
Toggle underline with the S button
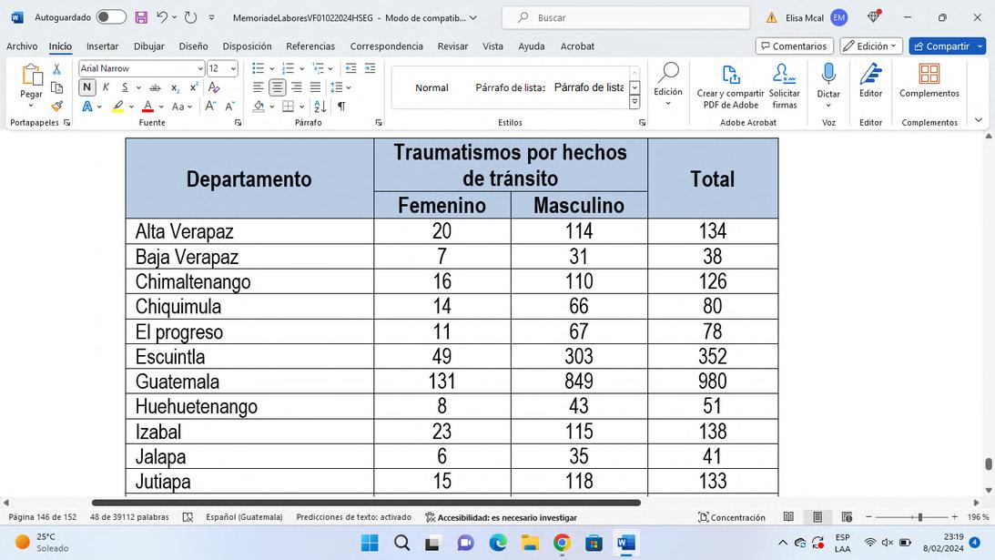[x=125, y=87]
